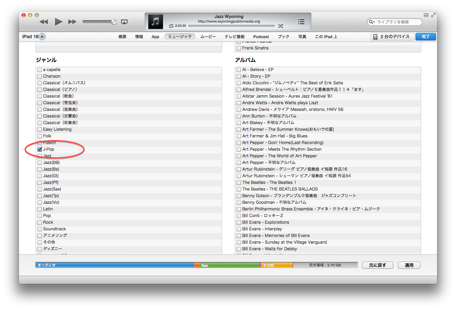Click the playback progress bar
Viewport: 456px width, 310px height.
pyautogui.click(x=232, y=26)
